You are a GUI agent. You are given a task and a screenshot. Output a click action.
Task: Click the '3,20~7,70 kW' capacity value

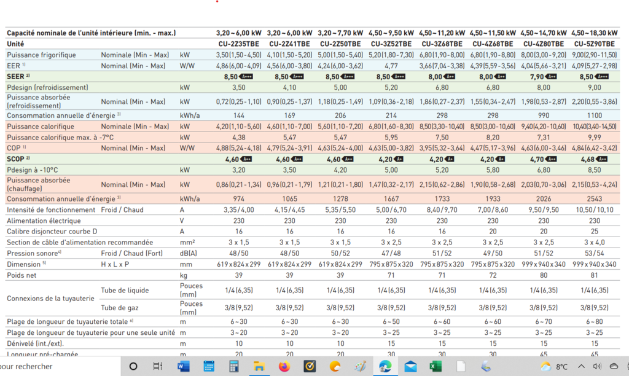[x=340, y=33]
